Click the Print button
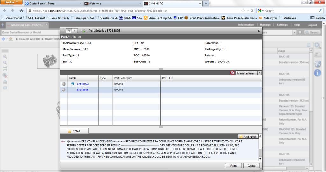 (233, 166)
